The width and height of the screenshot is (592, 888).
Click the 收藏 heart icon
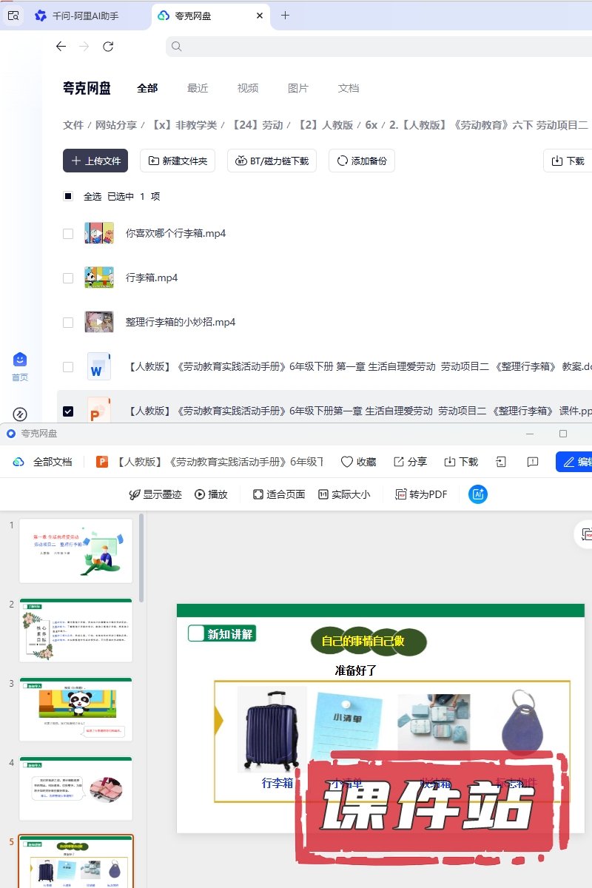[347, 462]
